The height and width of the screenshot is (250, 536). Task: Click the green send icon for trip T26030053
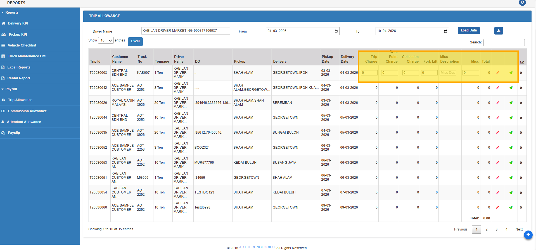(511, 163)
